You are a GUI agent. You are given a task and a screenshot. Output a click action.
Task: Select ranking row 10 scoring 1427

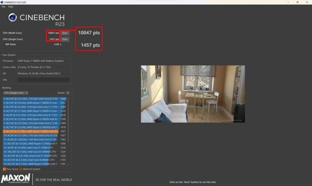tap(35, 135)
